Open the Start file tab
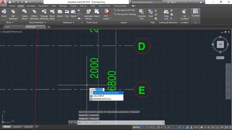 point(7,27)
